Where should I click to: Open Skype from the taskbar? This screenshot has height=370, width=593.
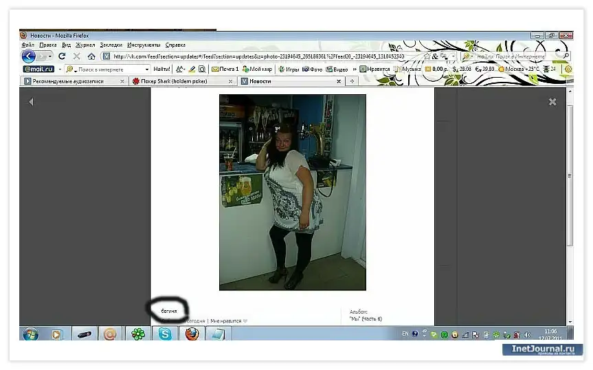(165, 334)
